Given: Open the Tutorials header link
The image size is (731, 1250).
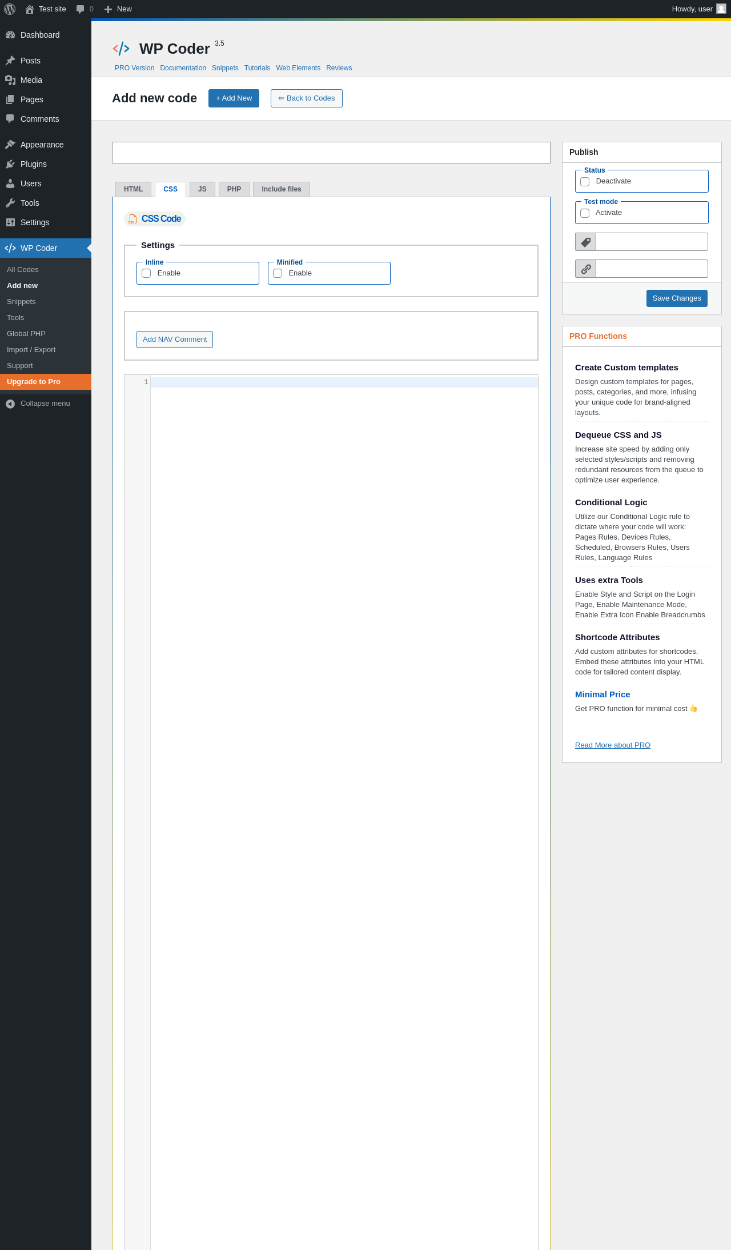Looking at the screenshot, I should coord(257,68).
